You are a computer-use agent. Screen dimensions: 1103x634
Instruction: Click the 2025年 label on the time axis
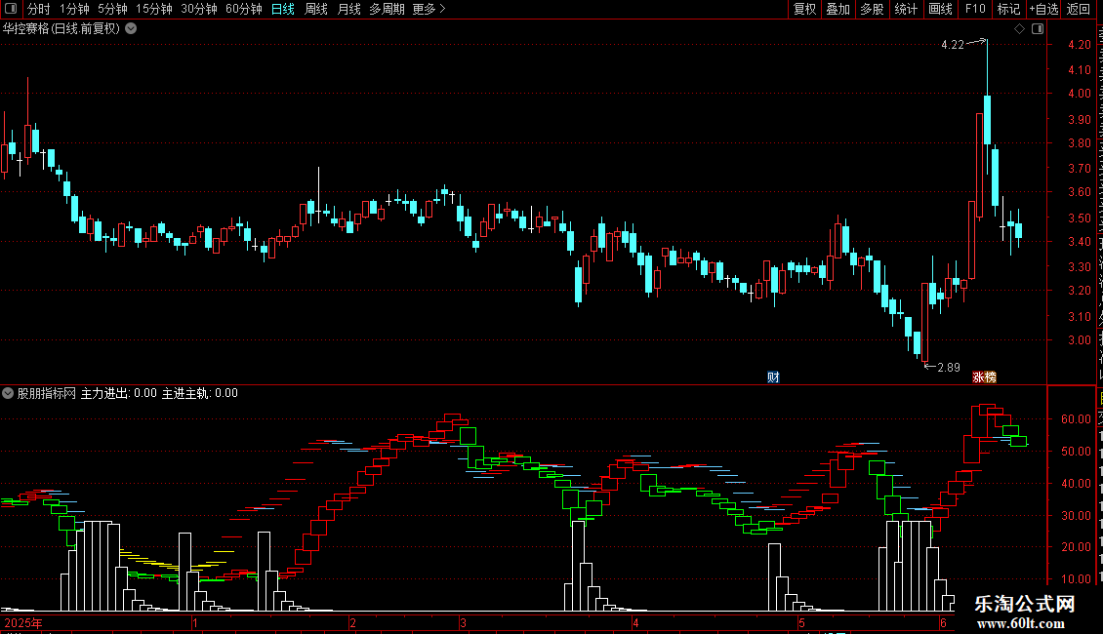(x=23, y=622)
